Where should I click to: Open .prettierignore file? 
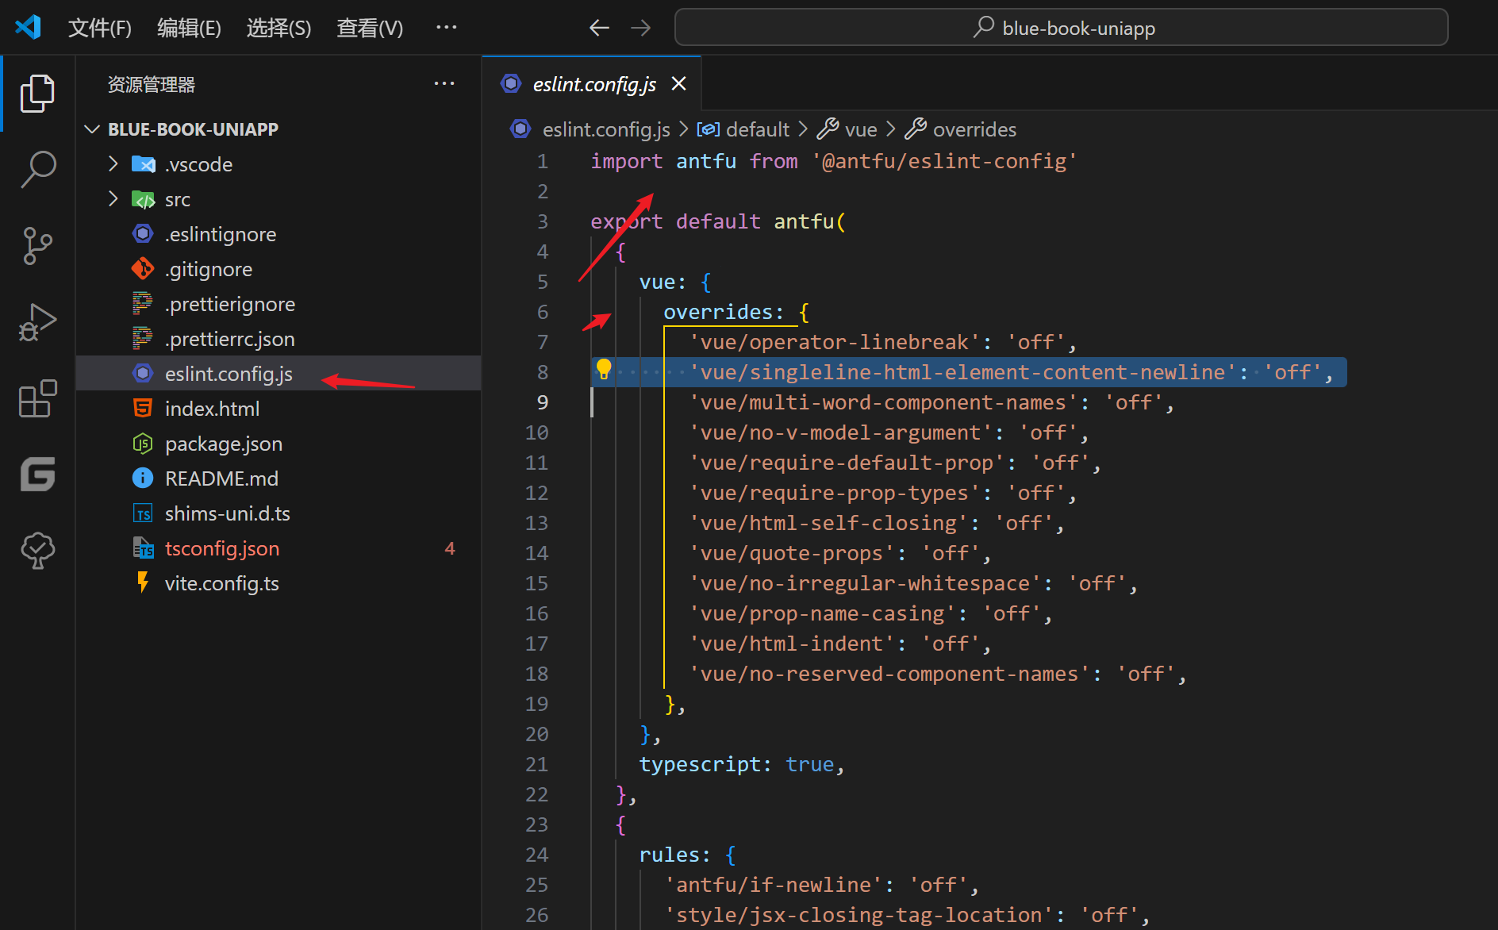[x=278, y=304]
